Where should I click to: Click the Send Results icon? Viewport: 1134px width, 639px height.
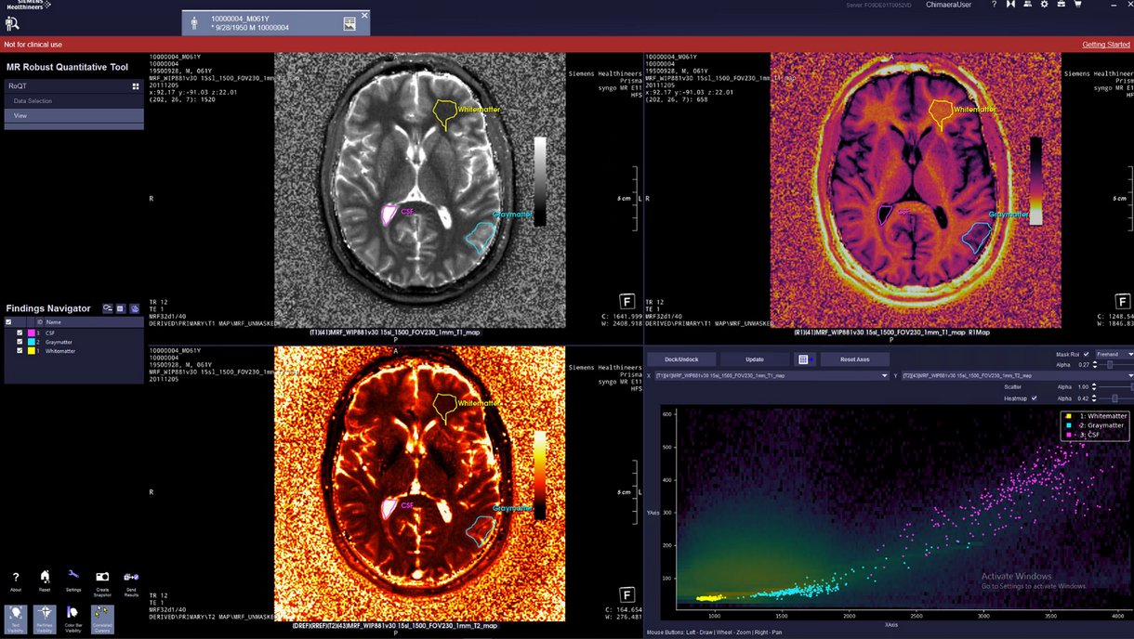point(131,577)
